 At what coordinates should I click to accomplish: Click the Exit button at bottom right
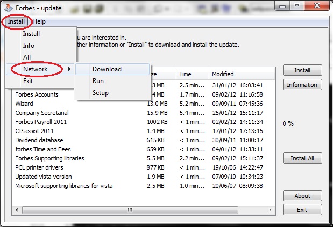tap(302, 210)
